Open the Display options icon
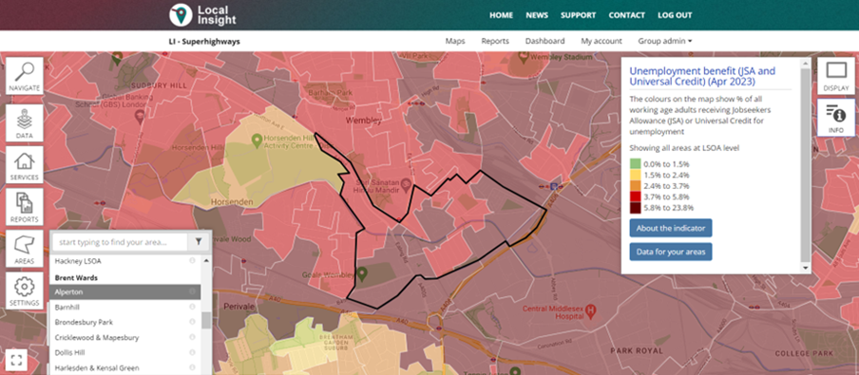 coord(836,76)
